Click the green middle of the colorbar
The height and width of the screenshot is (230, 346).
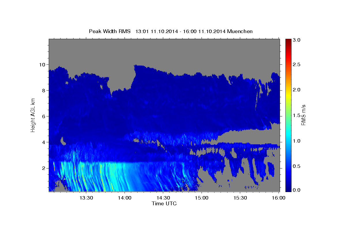288,115
